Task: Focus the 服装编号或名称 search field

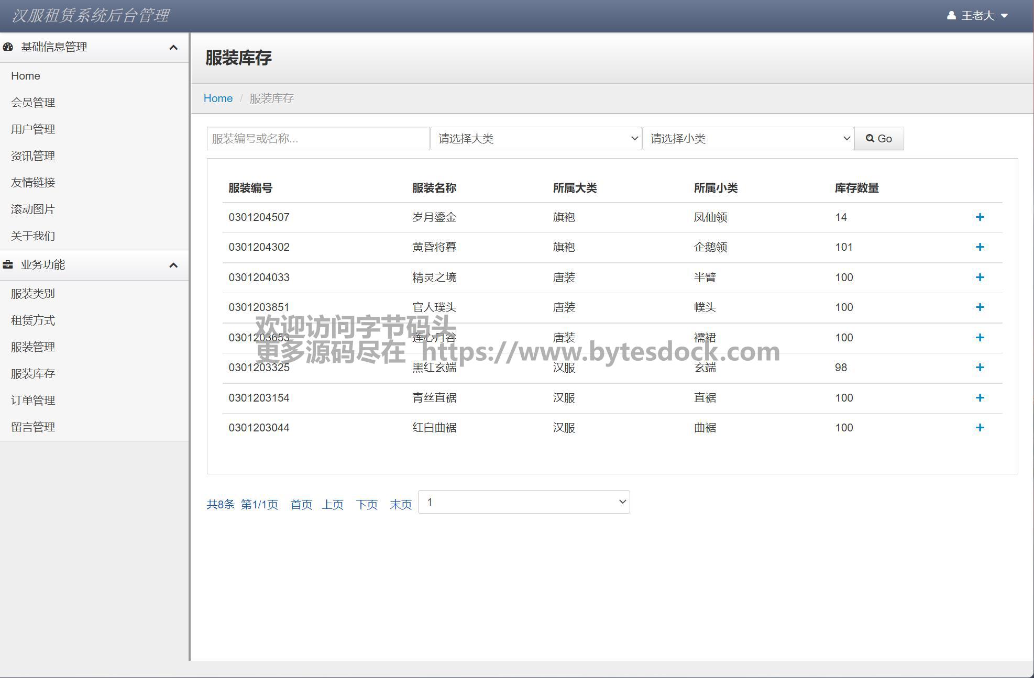Action: 318,139
